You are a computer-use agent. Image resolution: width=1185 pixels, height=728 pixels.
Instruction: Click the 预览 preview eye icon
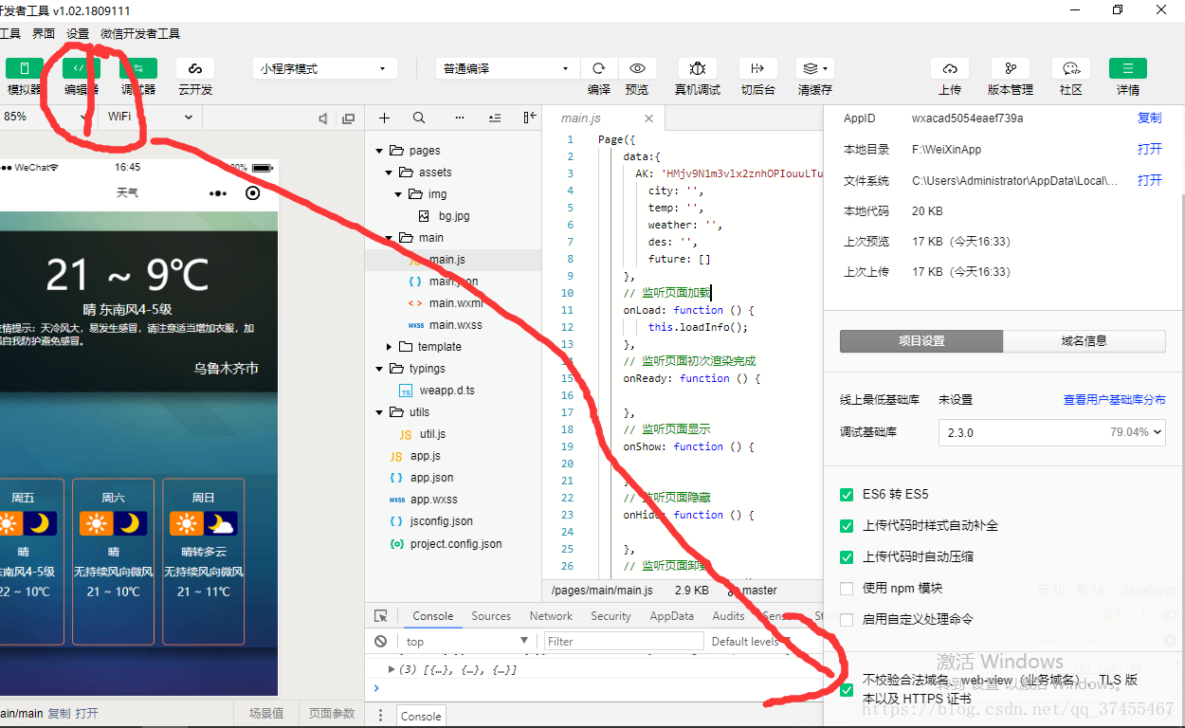637,68
